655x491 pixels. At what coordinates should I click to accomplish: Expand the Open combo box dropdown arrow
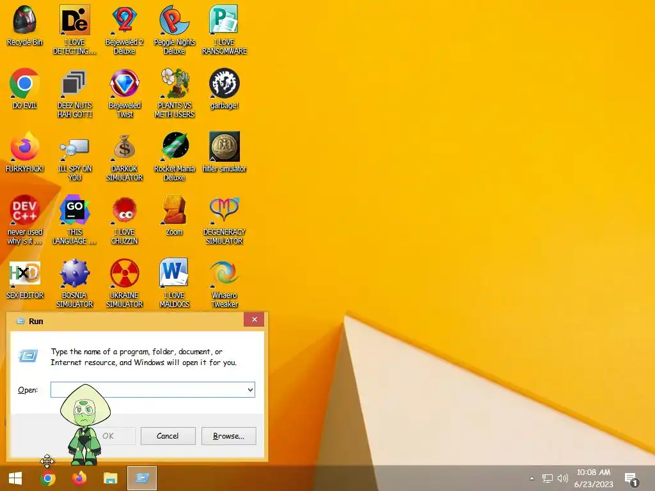[x=250, y=389]
